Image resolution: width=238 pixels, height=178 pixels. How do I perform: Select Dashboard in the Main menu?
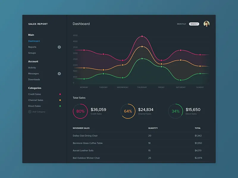pyautogui.click(x=34, y=41)
